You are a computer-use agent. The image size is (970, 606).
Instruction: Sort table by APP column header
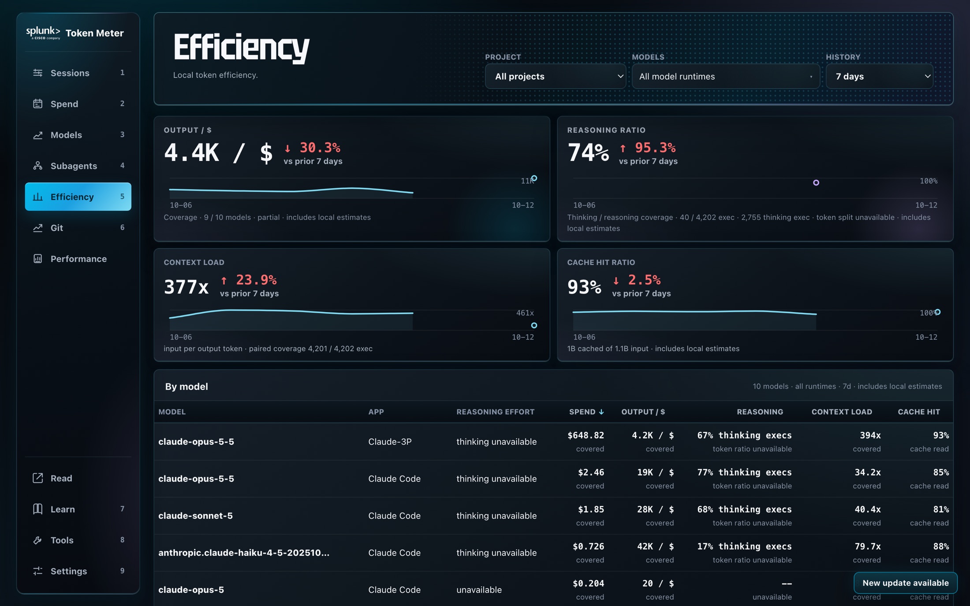(376, 412)
